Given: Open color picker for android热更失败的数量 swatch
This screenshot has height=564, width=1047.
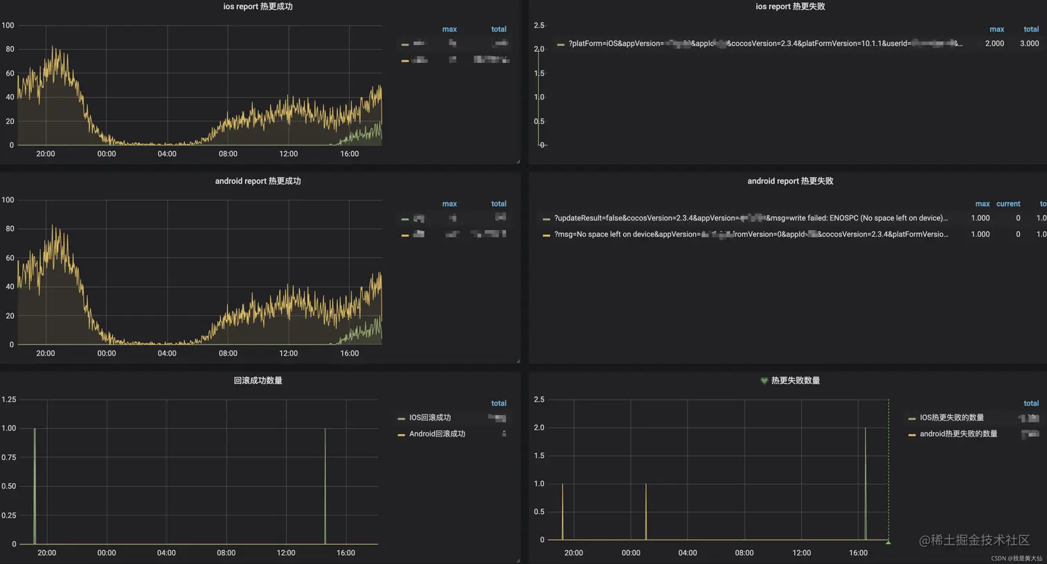Looking at the screenshot, I should point(912,434).
